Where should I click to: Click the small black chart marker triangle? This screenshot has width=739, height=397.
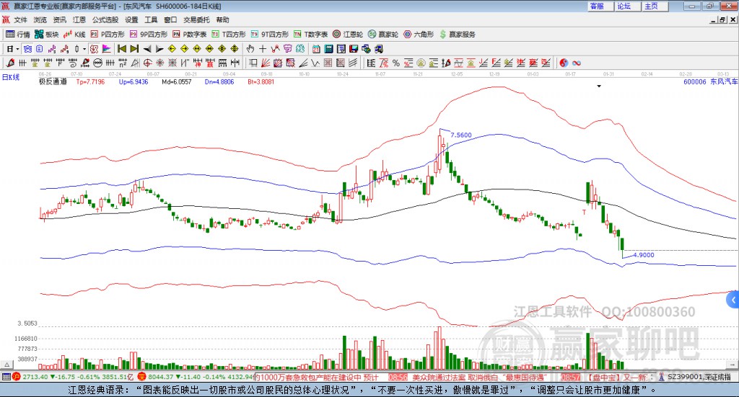tap(599, 86)
